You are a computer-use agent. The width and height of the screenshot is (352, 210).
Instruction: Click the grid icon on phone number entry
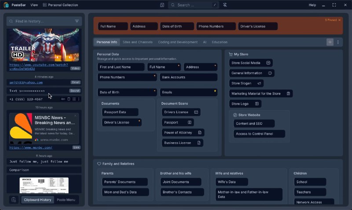click(74, 99)
